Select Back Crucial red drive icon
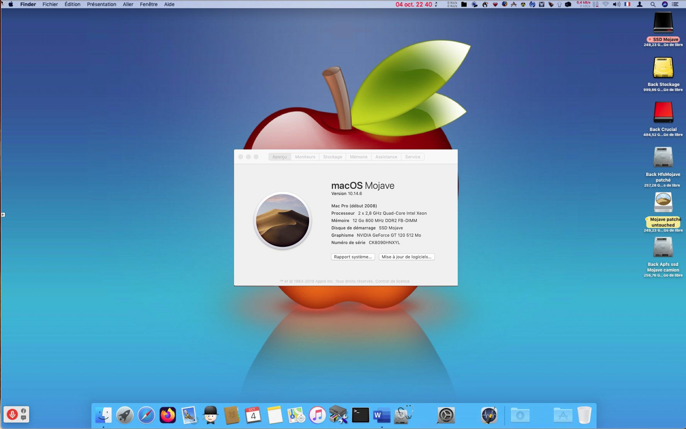 [663, 113]
